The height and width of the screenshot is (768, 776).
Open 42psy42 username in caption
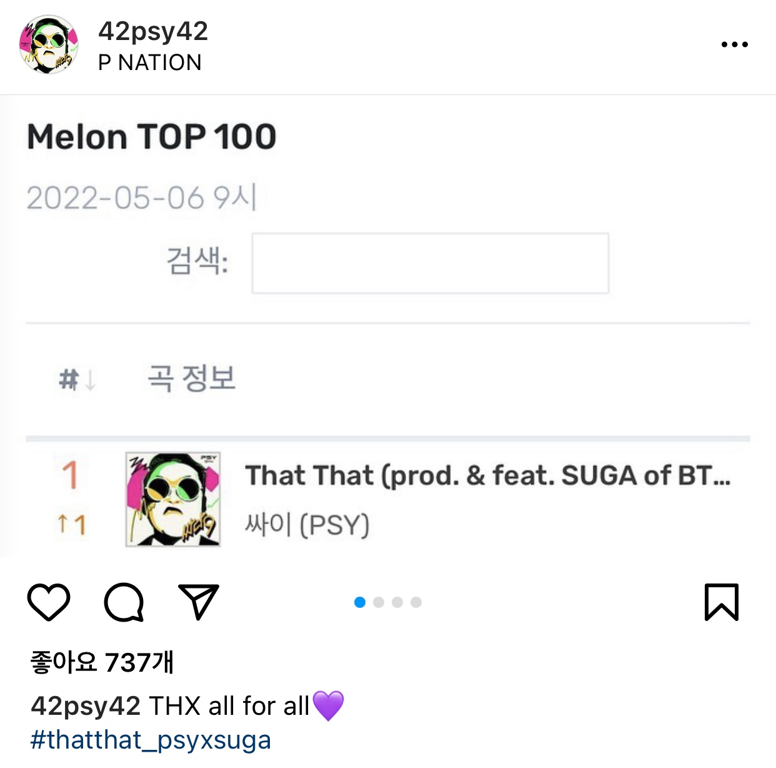click(x=86, y=706)
